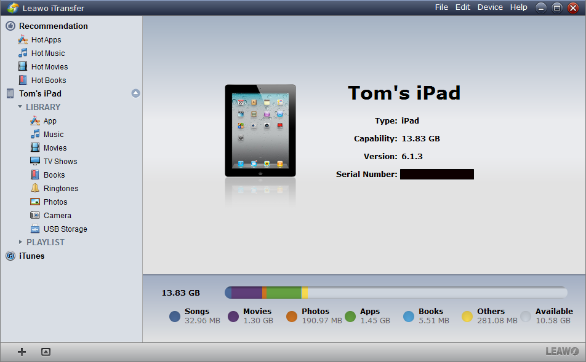The width and height of the screenshot is (586, 362).
Task: Click the blacked-out serial number field
Action: [437, 175]
